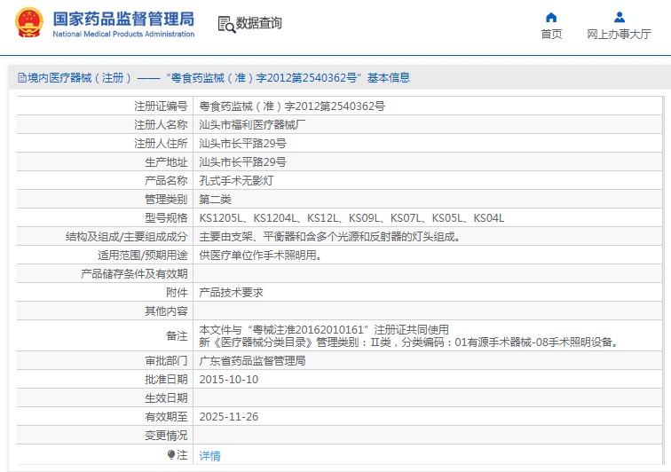Select registration number 粤食药监械（准）字2012第2540362号 value
The height and width of the screenshot is (472, 671).
[292, 106]
